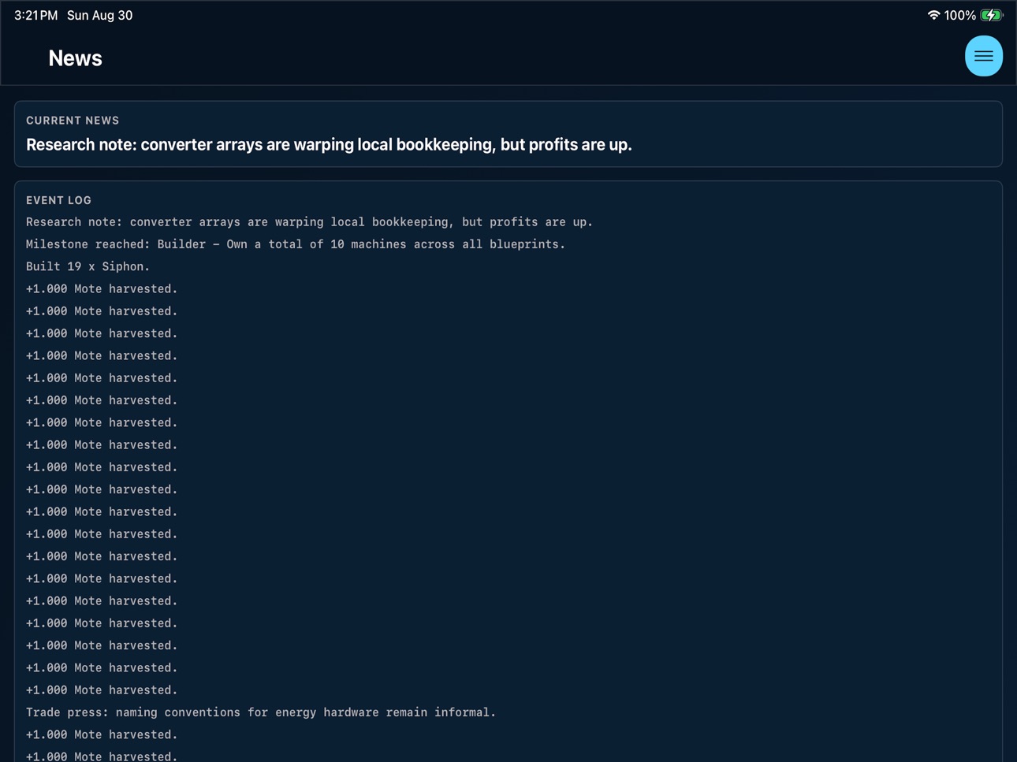This screenshot has height=762, width=1017.
Task: Click the EVENT LOG section label
Action: 58,200
